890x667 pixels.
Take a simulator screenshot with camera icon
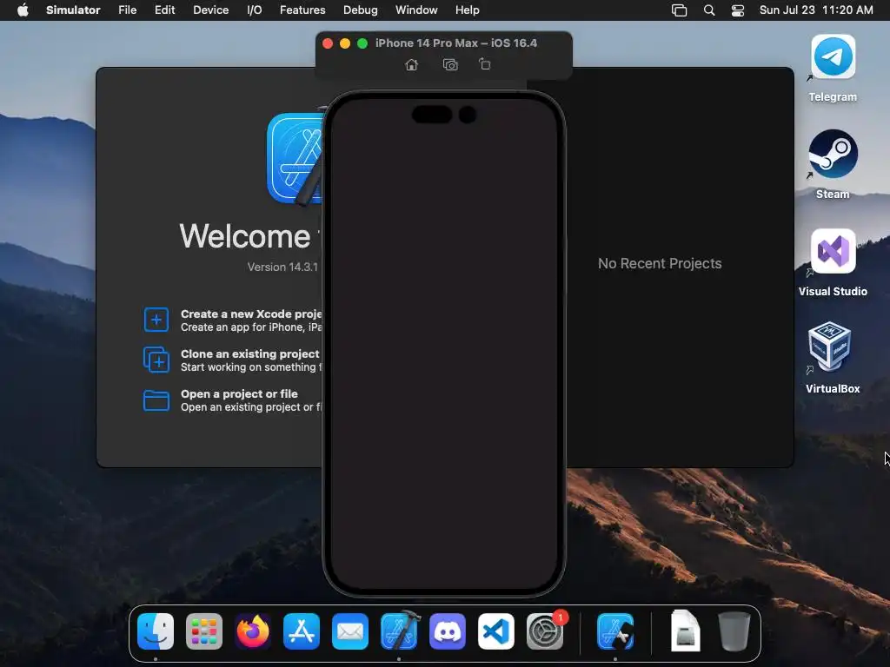pos(450,64)
